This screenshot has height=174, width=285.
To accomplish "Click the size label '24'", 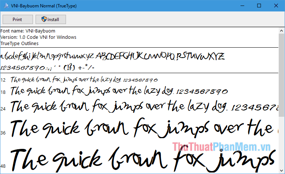I will [3, 109].
